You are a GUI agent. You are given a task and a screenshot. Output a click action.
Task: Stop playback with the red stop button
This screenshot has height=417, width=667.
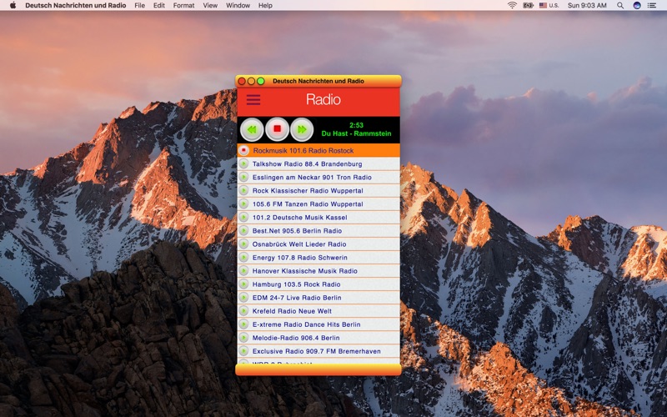point(277,129)
